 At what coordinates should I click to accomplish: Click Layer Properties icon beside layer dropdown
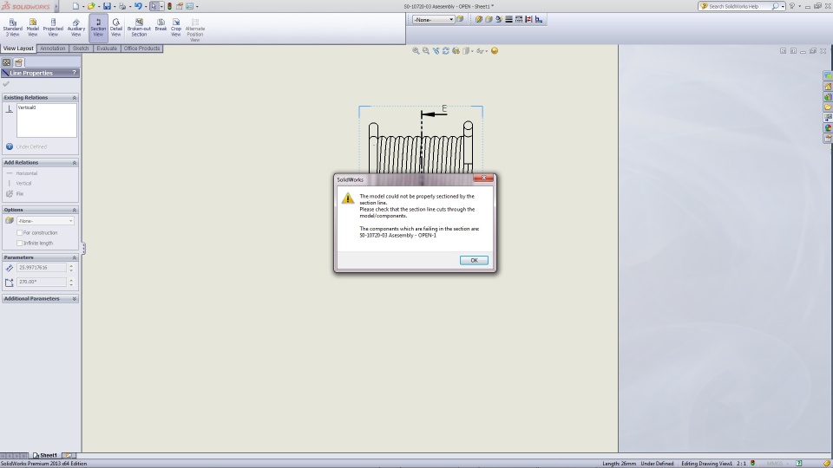pos(460,20)
